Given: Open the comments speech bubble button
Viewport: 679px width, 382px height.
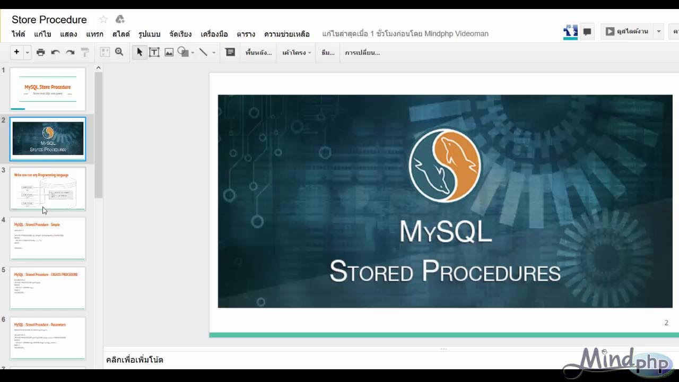Looking at the screenshot, I should point(587,32).
